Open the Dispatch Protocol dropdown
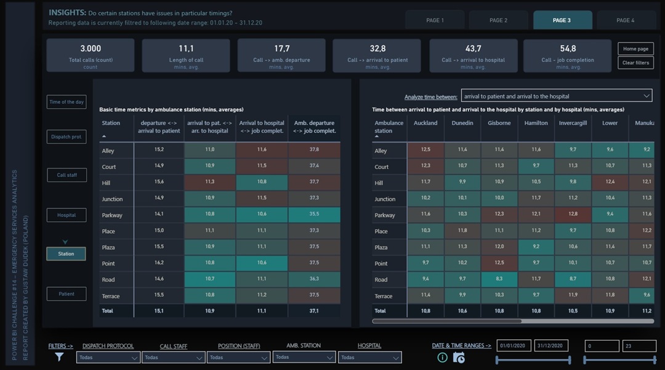Screen dimensions: 665x370 [x=108, y=357]
